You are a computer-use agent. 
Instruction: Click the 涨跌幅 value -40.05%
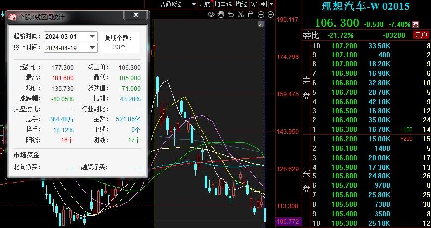(x=62, y=99)
